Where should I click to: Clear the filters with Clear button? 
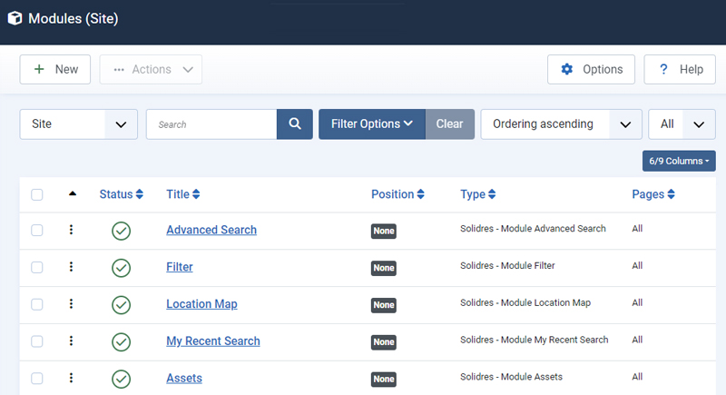(x=449, y=124)
